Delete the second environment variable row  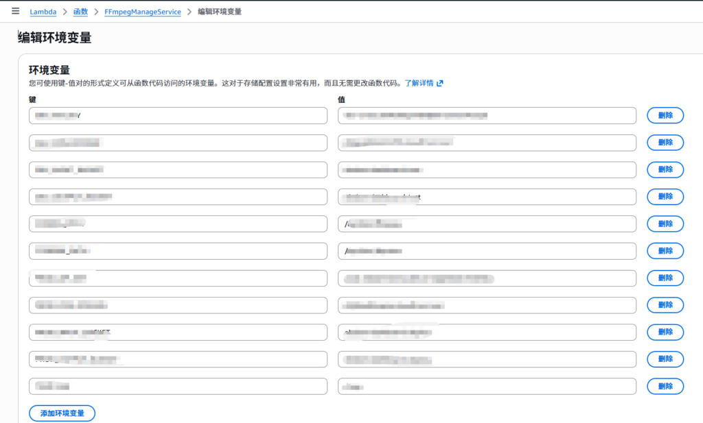click(665, 143)
